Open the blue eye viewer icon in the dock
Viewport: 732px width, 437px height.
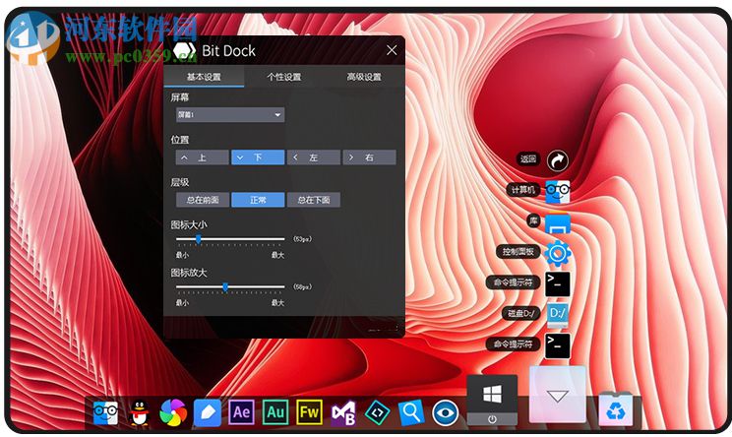(x=446, y=412)
